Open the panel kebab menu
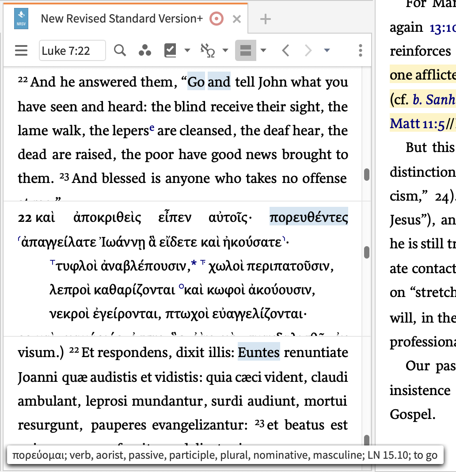Screen dimensions: 456x472 click(361, 50)
